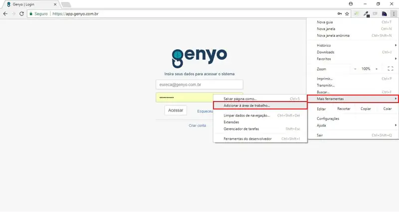Click the greyed-out extension icon

click(375, 14)
